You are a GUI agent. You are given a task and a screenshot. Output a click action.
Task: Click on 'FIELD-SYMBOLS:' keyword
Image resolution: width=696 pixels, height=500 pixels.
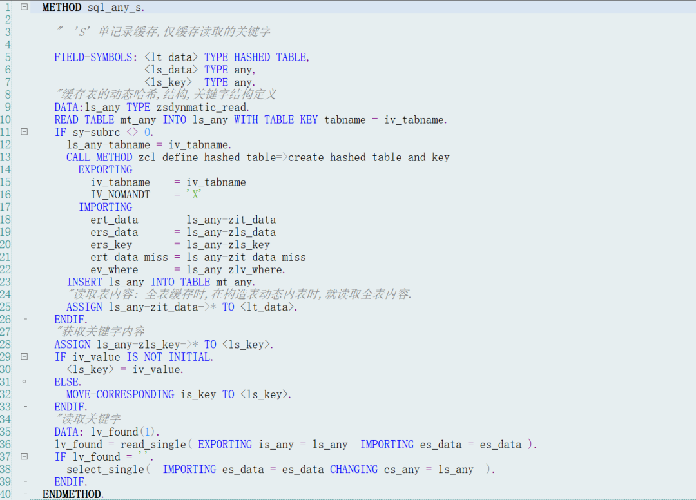tap(96, 57)
